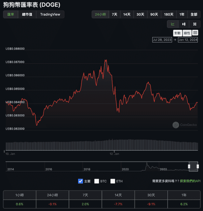Select the 全部 time range
The width and height of the screenshot is (203, 211).
coord(194,15)
